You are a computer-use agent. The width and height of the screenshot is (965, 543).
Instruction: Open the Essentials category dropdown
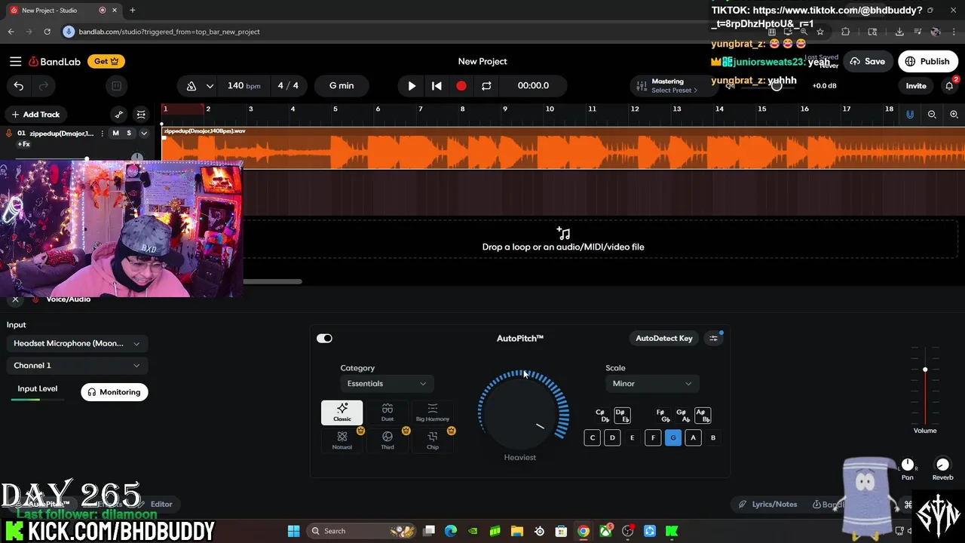[x=386, y=384]
